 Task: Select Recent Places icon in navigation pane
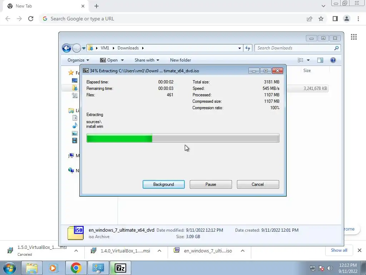tap(75, 95)
